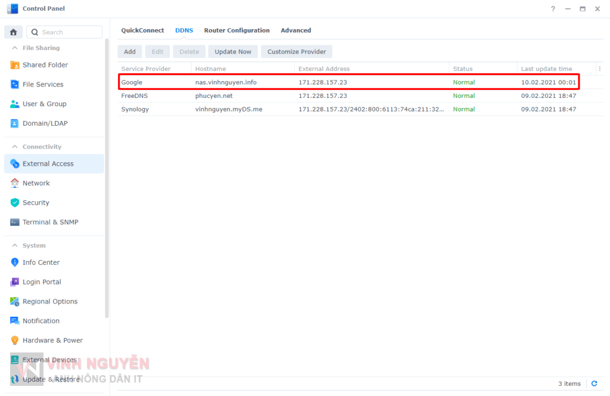The image size is (610, 396).
Task: Click the Home icon in sidebar
Action: (13, 32)
